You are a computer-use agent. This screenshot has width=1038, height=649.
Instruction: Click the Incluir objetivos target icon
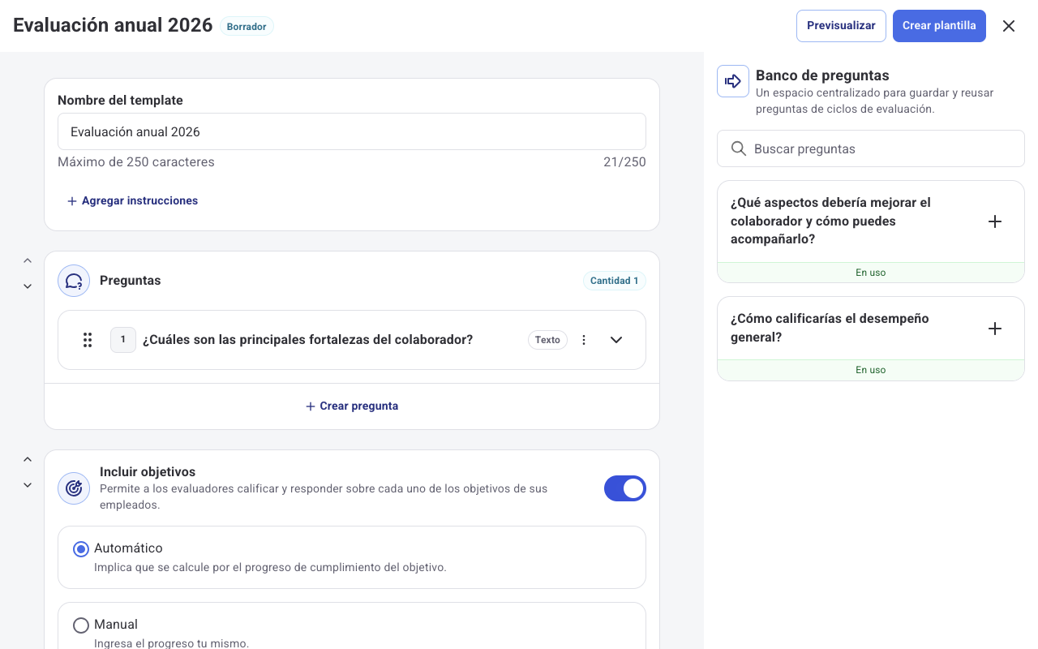pyautogui.click(x=74, y=488)
